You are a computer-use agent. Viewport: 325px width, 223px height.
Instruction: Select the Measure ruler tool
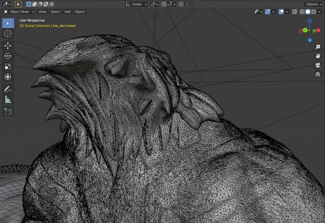(x=8, y=99)
